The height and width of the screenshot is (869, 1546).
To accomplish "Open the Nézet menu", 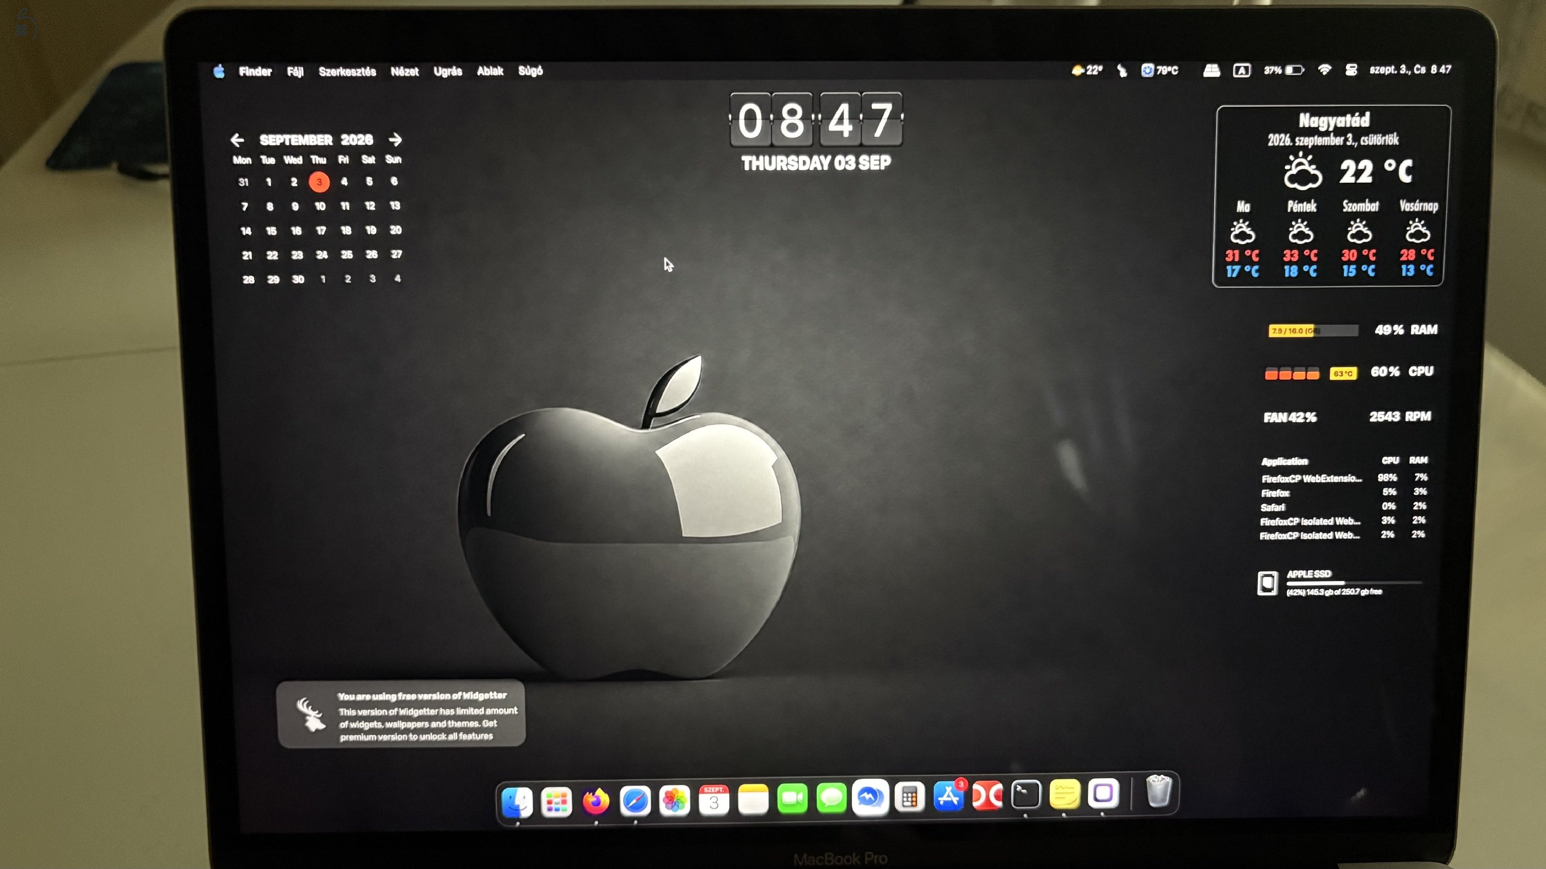I will point(405,72).
